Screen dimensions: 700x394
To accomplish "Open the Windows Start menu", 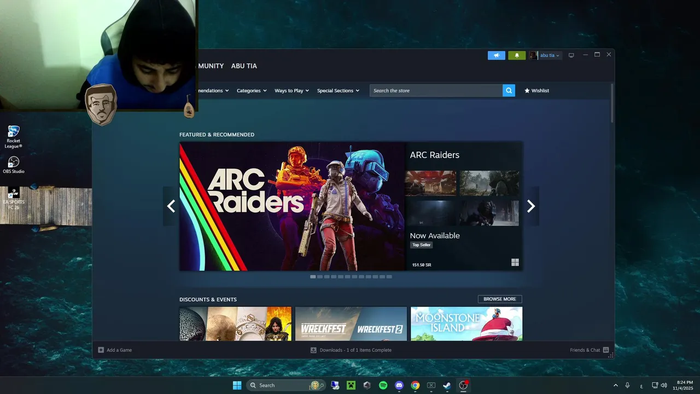I will click(237, 385).
